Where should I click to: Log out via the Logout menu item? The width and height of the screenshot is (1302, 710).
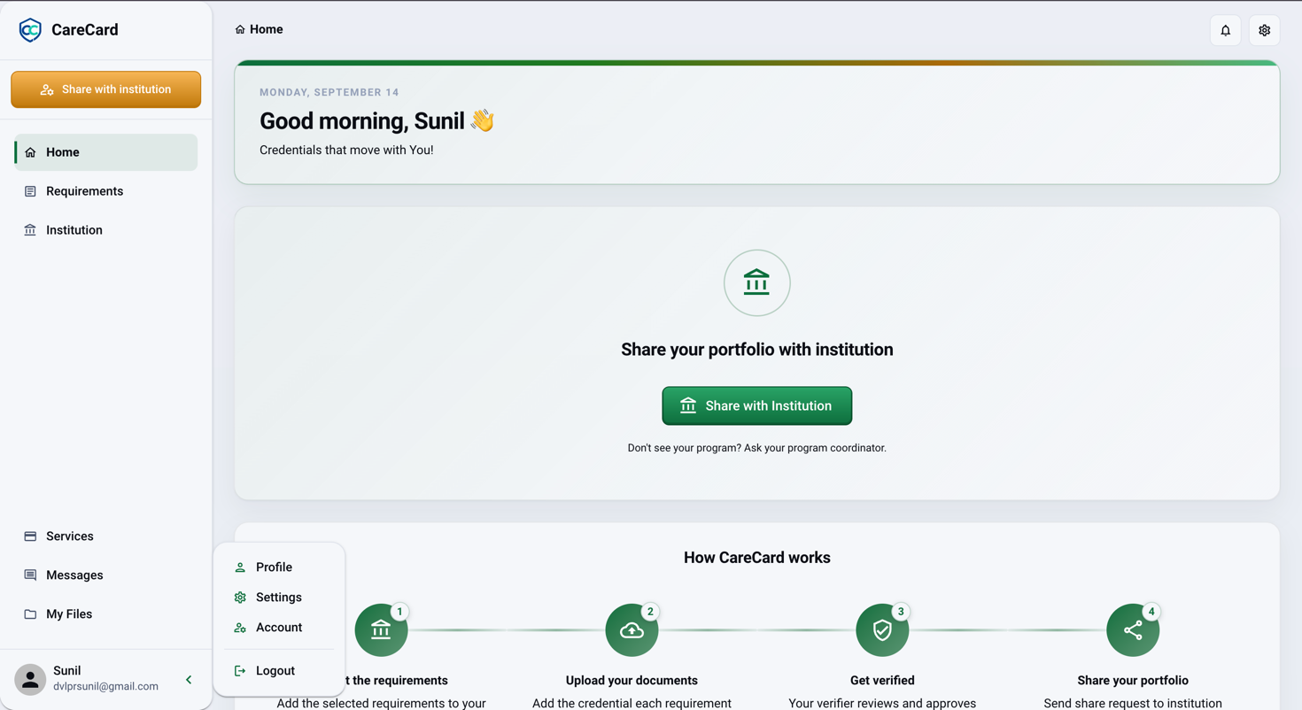tap(279, 671)
